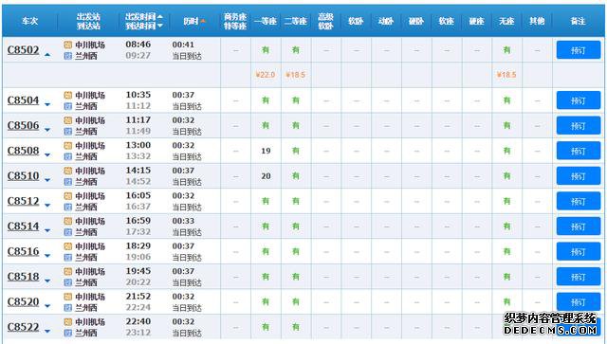607x344 pixels.
Task: Book train C8508 with 预订 button
Action: [579, 151]
